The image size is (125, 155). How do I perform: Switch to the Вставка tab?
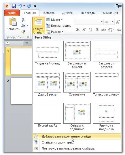pyautogui.click(x=49, y=13)
